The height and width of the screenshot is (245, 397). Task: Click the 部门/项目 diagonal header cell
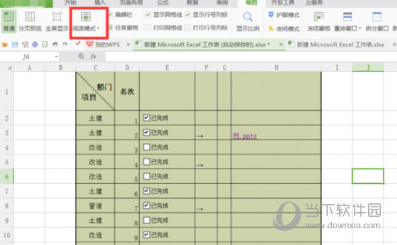[x=95, y=91]
